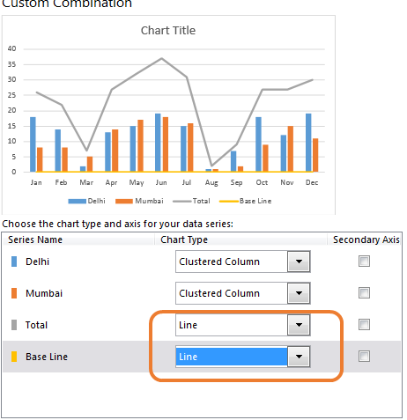Click the Total gray series color marker
Image resolution: width=407 pixels, height=420 pixels.
(14, 325)
